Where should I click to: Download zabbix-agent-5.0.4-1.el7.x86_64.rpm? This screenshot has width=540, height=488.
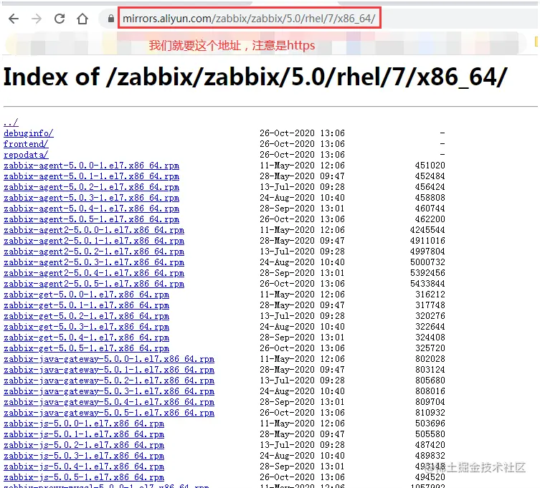91,209
